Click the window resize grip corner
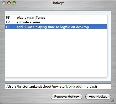 click(113, 101)
